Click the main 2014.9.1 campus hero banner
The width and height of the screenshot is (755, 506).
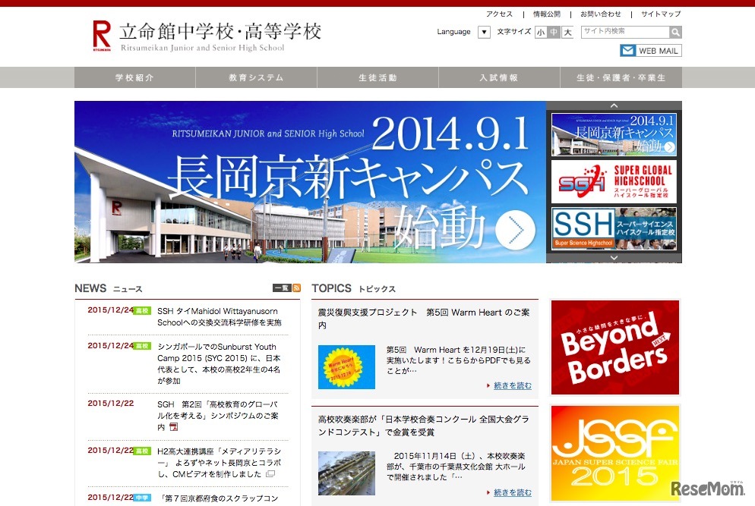(310, 182)
